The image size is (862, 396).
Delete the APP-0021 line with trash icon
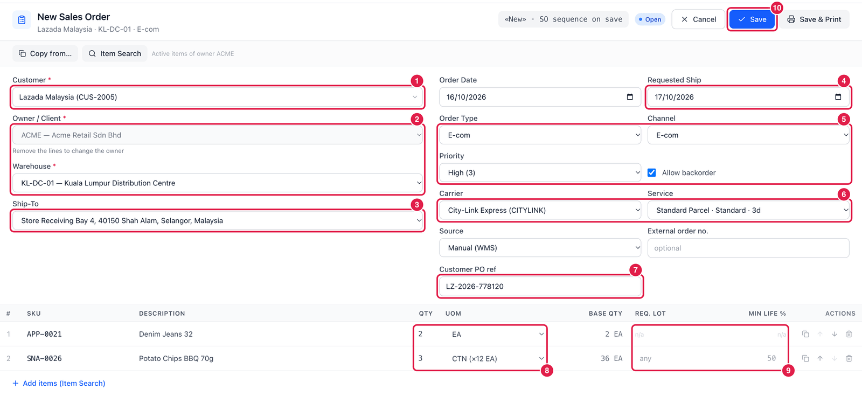coord(849,334)
